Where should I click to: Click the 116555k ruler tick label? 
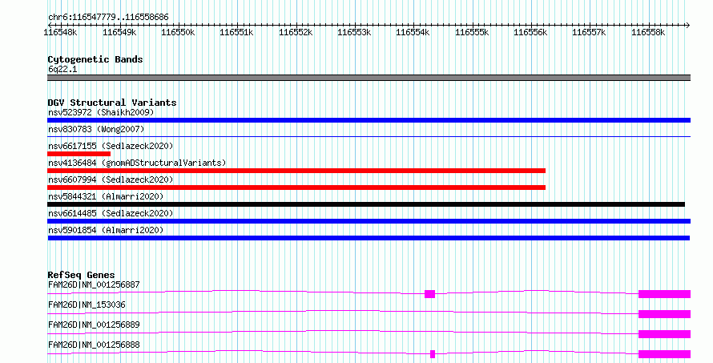pos(472,32)
